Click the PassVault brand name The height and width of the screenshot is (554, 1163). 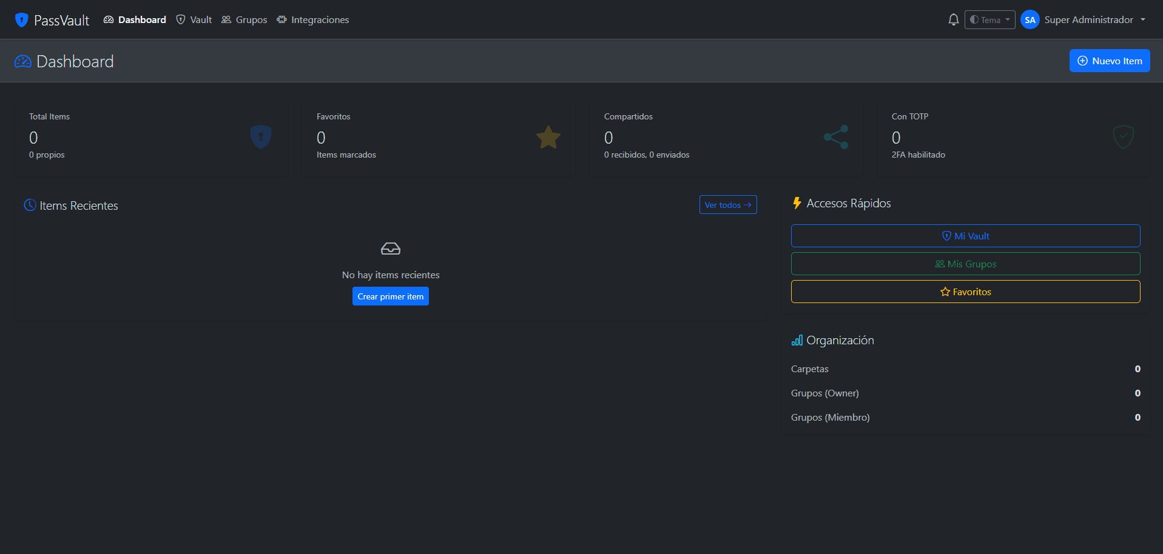click(x=61, y=21)
